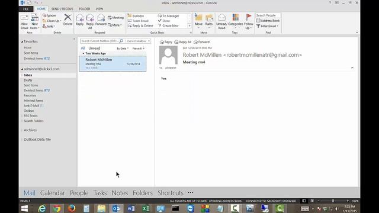The width and height of the screenshot is (379, 213).
Task: Open the Outbox folder
Action: pos(29,111)
